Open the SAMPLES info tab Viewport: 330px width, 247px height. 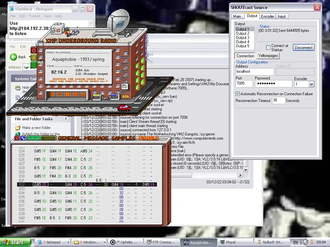tap(124, 138)
